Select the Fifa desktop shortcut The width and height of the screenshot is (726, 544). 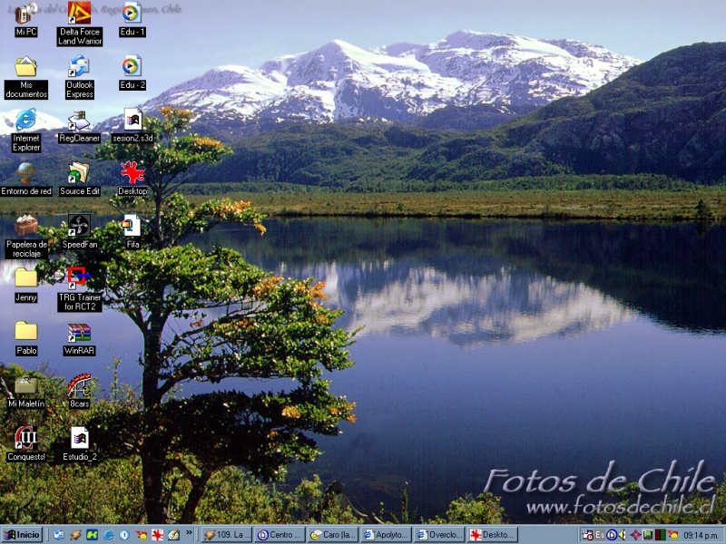point(132,226)
